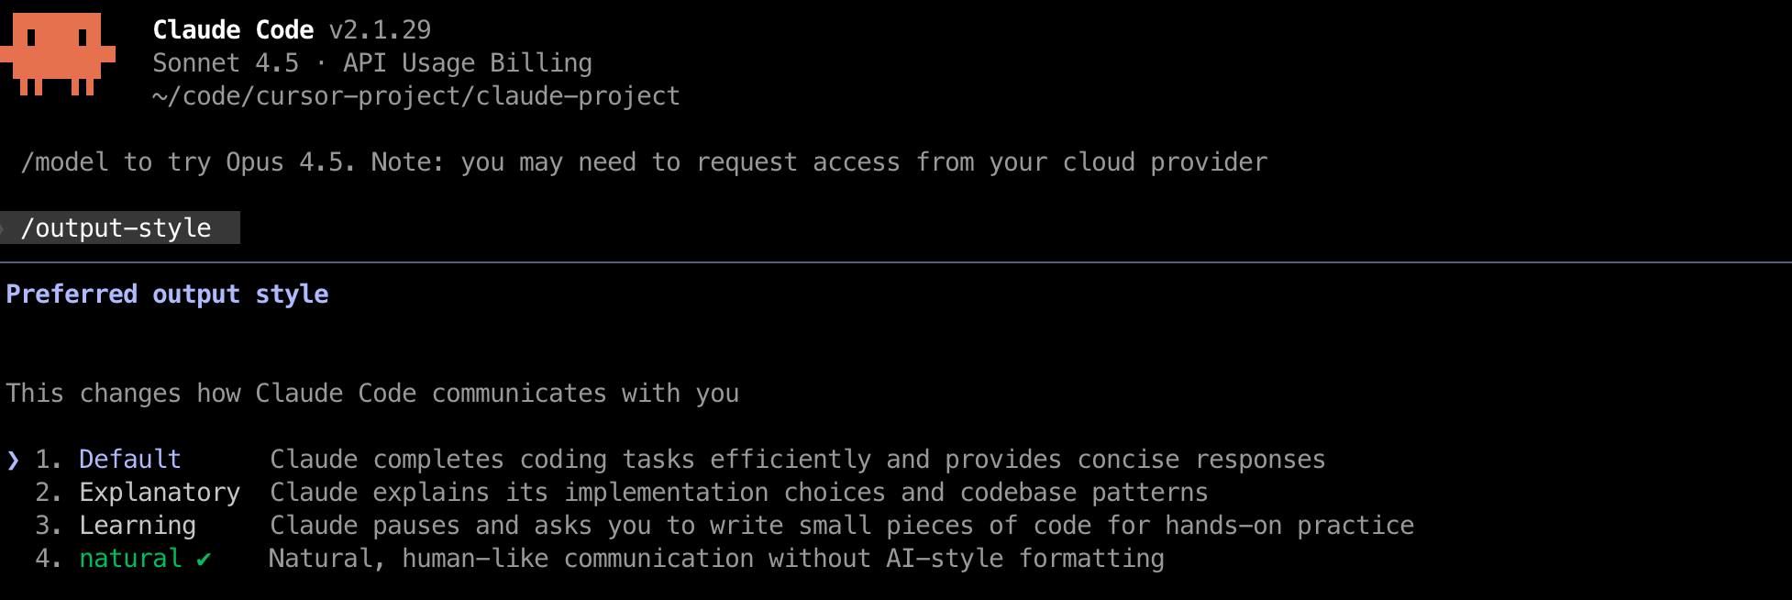Click the selection arrow beside Default

[x=13, y=460]
